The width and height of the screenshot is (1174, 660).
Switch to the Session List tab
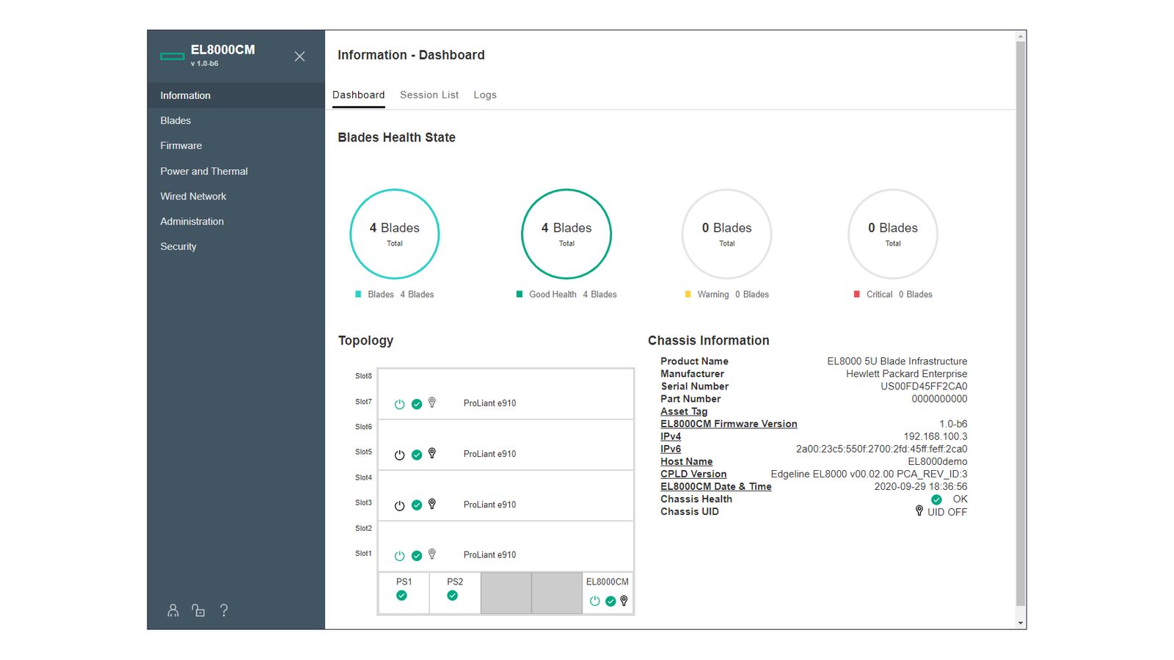pyautogui.click(x=429, y=95)
